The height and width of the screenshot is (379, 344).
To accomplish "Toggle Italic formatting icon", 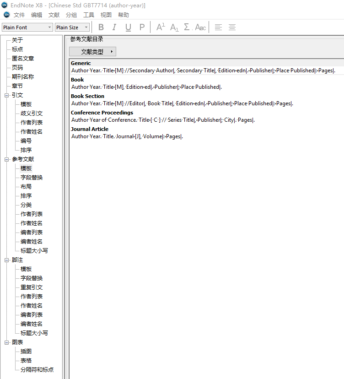I will click(114, 27).
